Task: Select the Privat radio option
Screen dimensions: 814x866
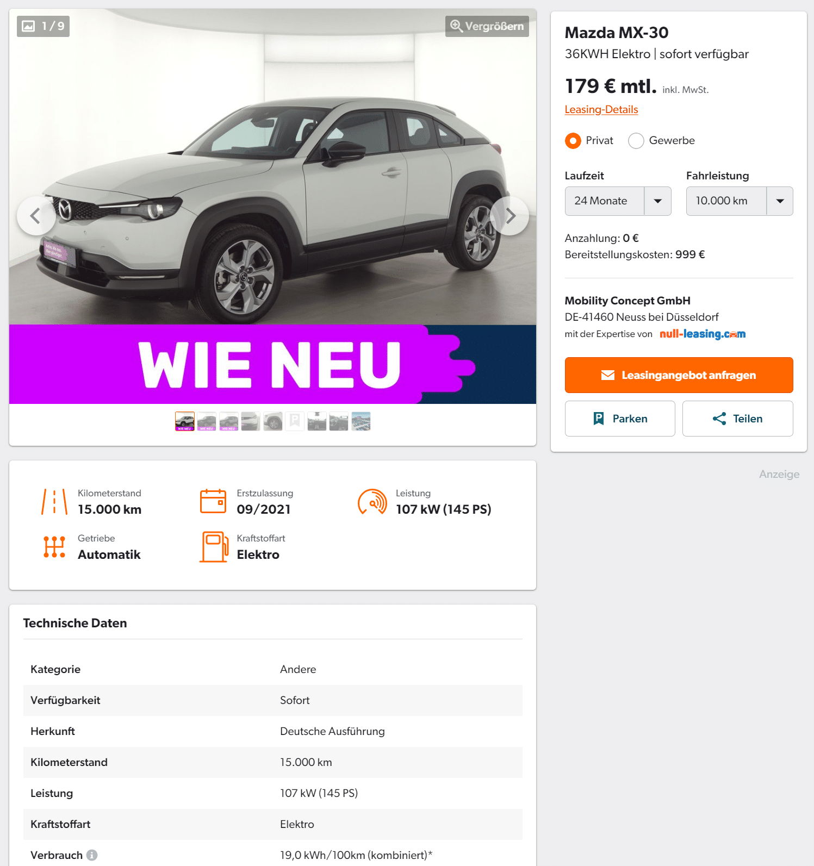Action: coord(573,141)
